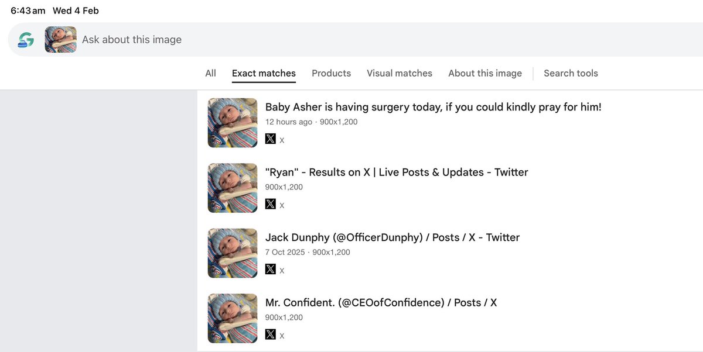
Task: Switch to Visual matches tab
Action: [400, 73]
